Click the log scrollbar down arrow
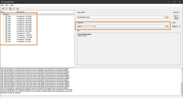 pos(182,94)
